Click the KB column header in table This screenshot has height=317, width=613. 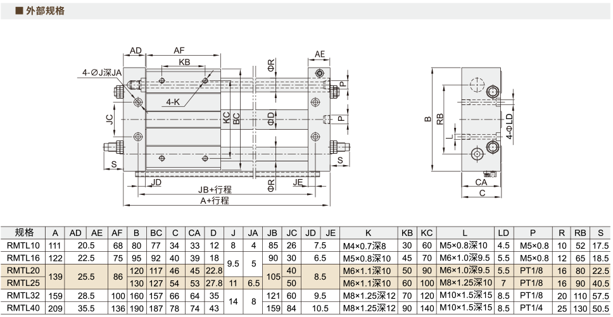pyautogui.click(x=407, y=233)
